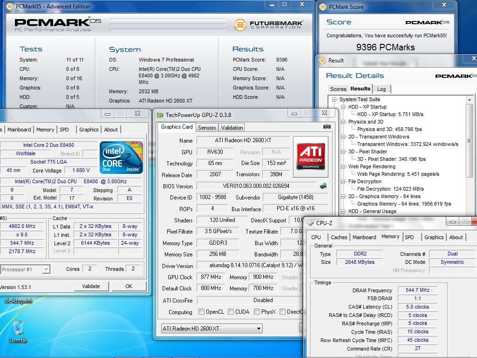The width and height of the screenshot is (477, 358).
Task: Click the GPU Clock 877 MHz field
Action: pyautogui.click(x=211, y=277)
